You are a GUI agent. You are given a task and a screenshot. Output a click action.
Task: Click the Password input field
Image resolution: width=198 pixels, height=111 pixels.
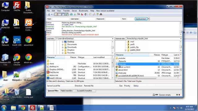tap(113, 19)
